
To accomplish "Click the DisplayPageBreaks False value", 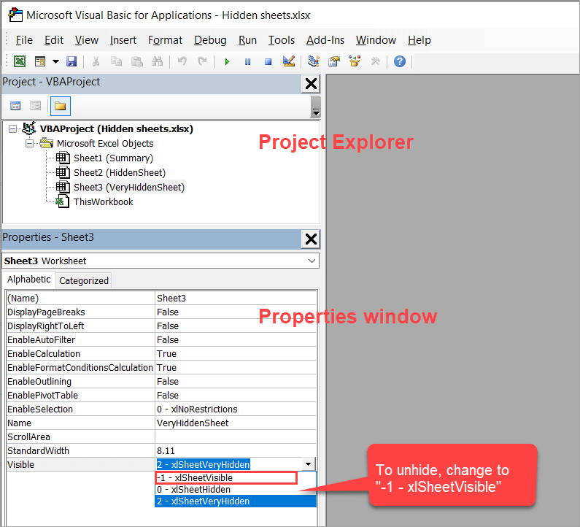I will [x=236, y=312].
